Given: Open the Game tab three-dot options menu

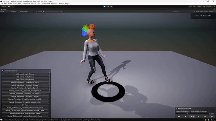Looking at the screenshot, I should [x=214, y=9].
